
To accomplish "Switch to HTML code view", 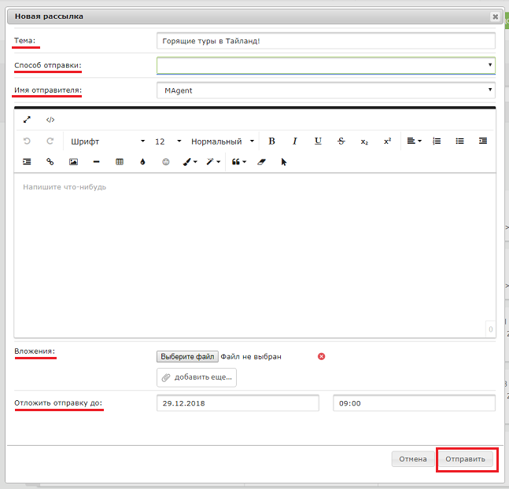I will pos(50,119).
